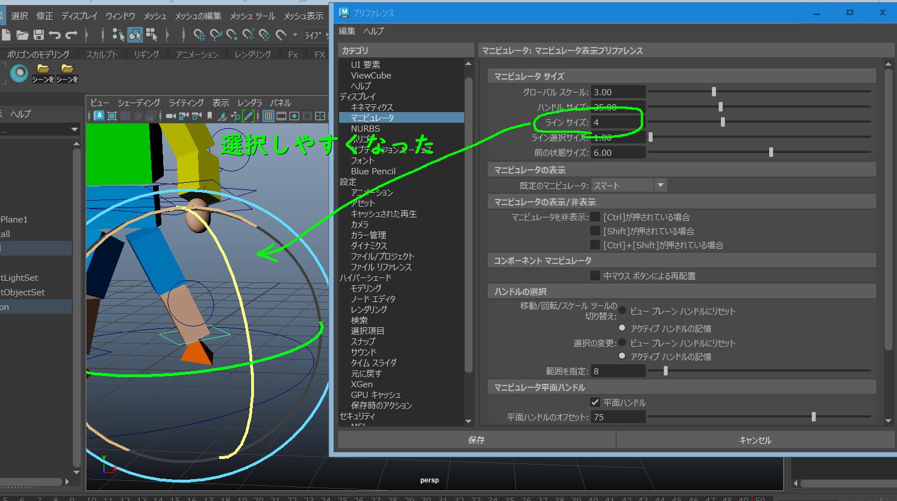The height and width of the screenshot is (501, 897).
Task: Toggle Snap to Grids magnet icon
Action: tap(199, 35)
